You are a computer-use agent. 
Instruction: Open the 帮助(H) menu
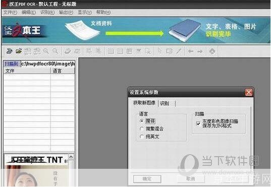coord(103,12)
